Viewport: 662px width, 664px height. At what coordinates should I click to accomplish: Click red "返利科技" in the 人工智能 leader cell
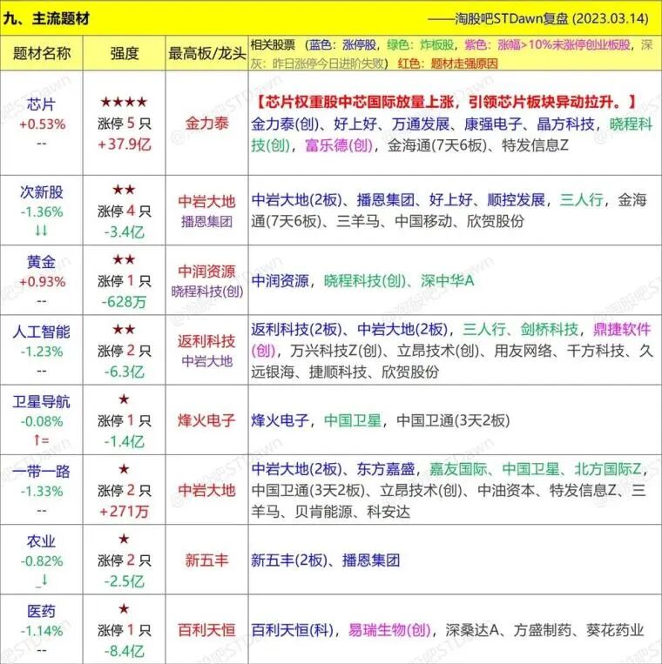coord(206,341)
